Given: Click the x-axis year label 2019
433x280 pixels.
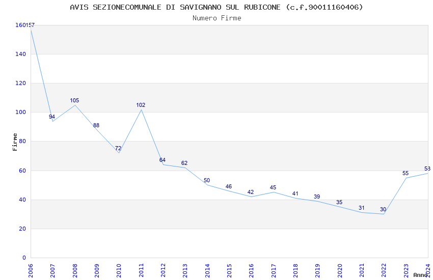Looking at the screenshot, I should 318,271.
